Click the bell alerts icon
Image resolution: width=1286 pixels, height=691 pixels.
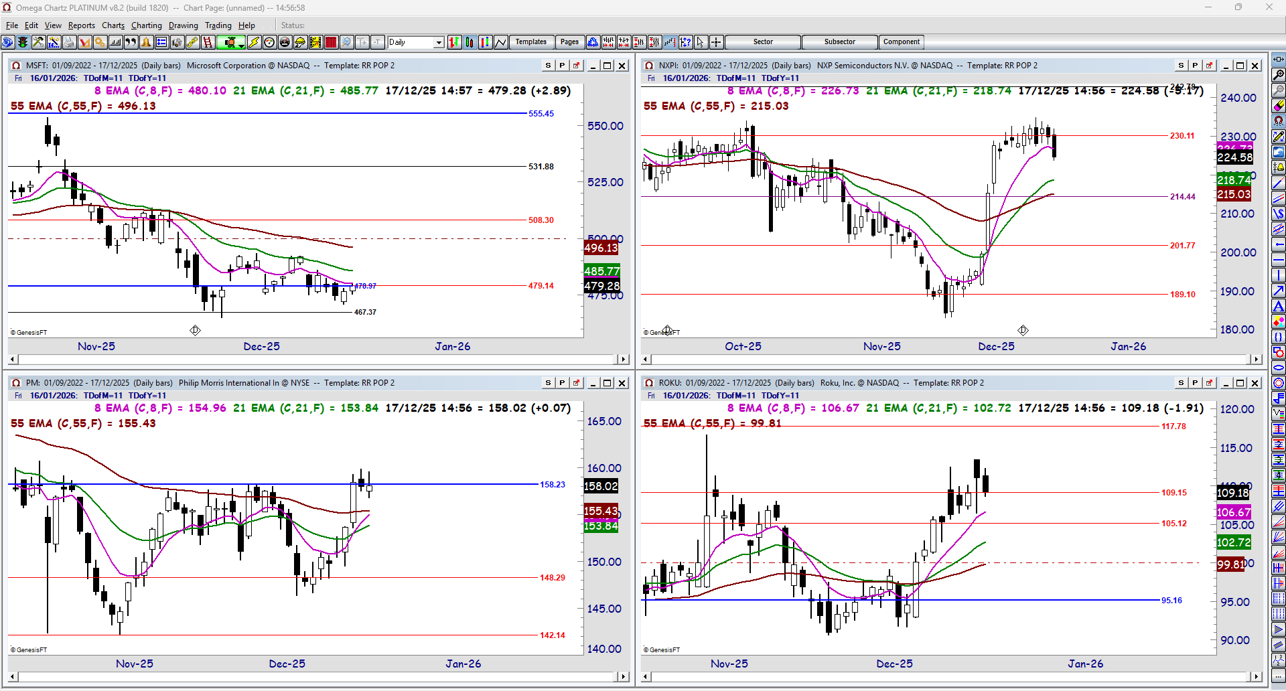coord(146,42)
